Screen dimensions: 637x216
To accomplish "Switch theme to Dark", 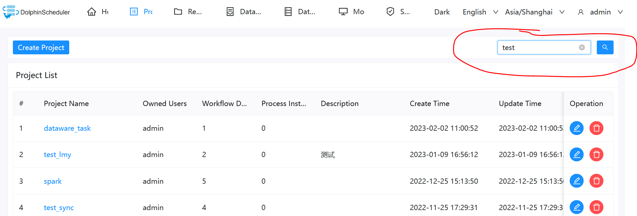I will (442, 12).
